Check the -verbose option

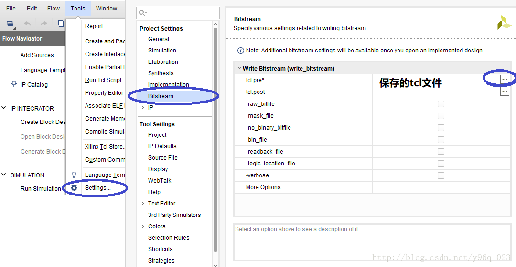[441, 175]
